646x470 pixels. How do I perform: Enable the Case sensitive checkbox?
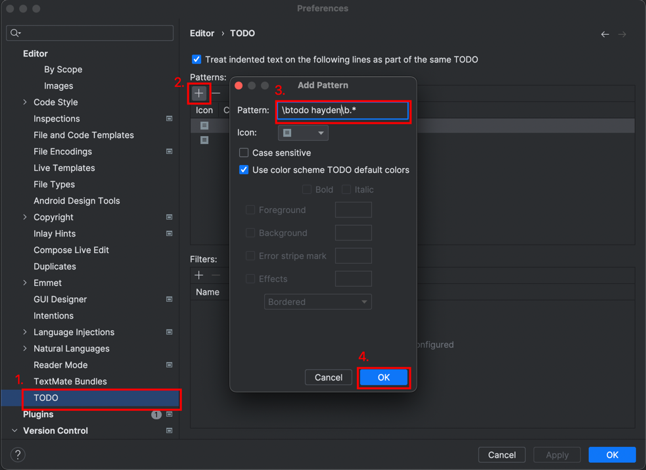click(244, 153)
